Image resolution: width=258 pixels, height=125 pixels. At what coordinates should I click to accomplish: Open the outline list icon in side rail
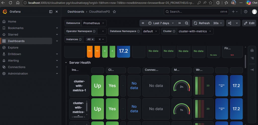(x=252, y=58)
